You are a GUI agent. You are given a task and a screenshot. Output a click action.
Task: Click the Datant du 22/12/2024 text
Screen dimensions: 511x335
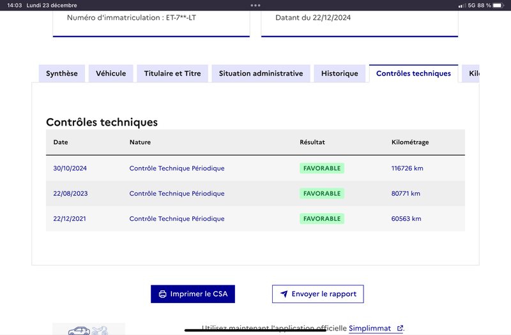pos(313,18)
